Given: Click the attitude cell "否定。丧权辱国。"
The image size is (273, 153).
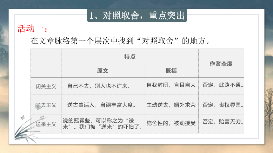Looking at the screenshot, I should coord(221,105).
